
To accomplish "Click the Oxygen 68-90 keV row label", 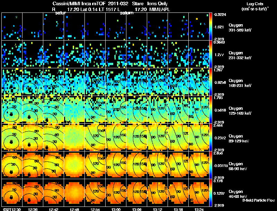I will [238, 166].
